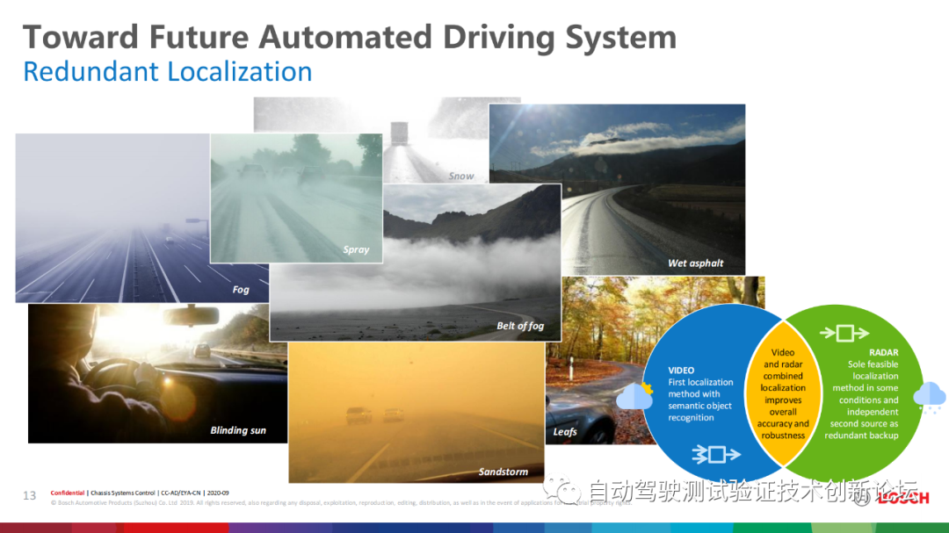The height and width of the screenshot is (533, 949).
Task: Open the Belt of fog landscape photo
Action: coord(415,263)
